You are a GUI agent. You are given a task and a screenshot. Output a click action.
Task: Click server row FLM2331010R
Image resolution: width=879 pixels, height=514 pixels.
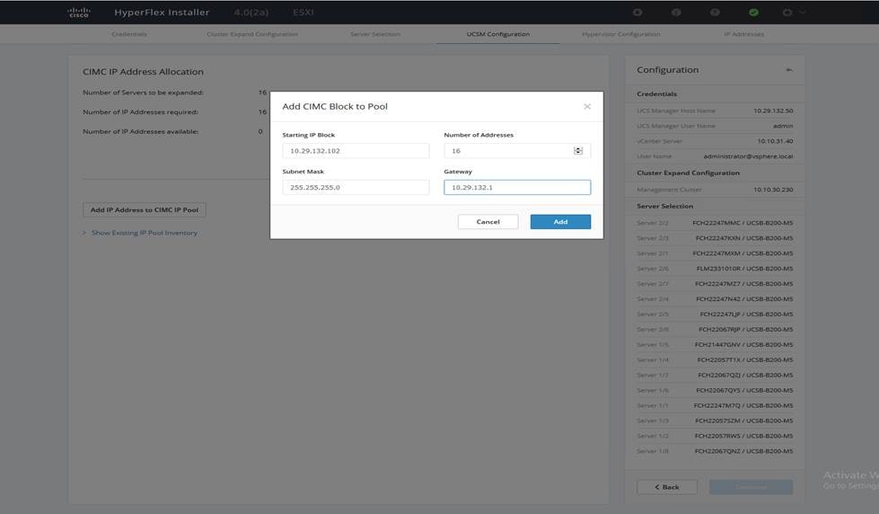tap(715, 269)
